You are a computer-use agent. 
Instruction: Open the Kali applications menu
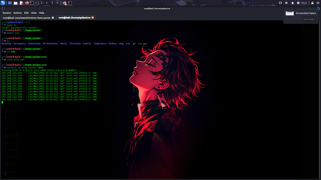3,3
